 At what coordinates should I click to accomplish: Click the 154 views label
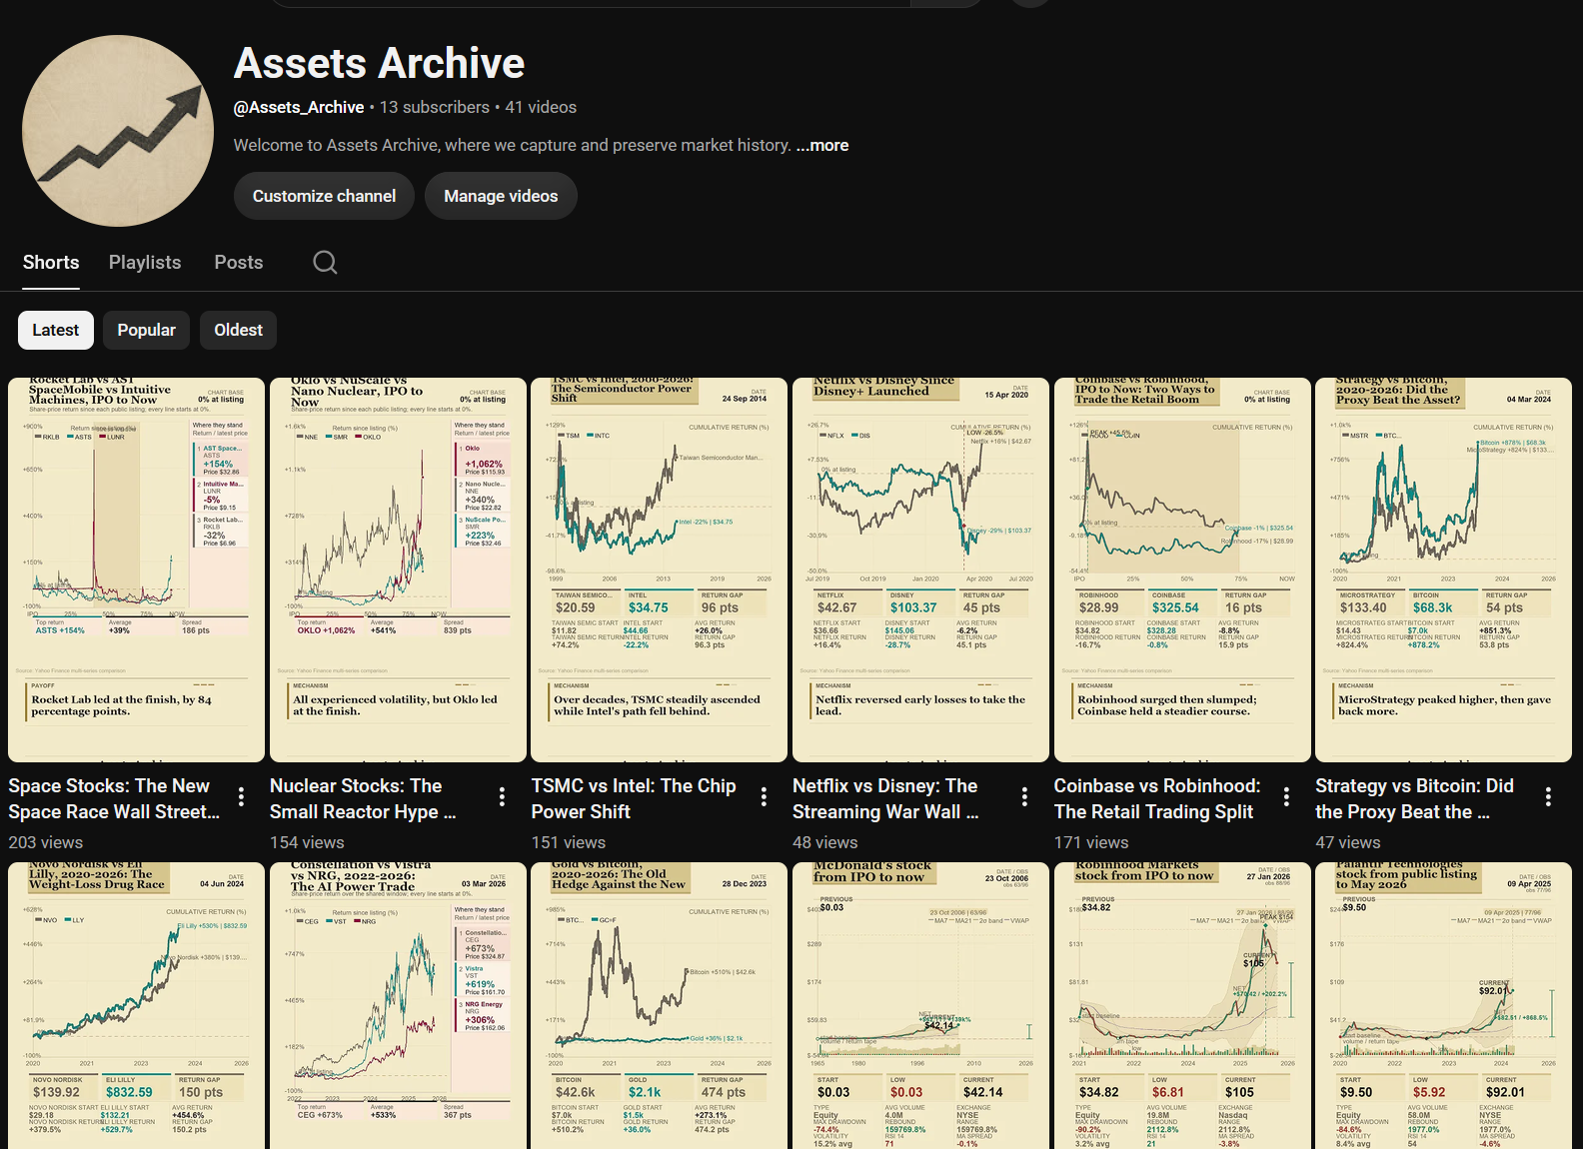coord(307,842)
